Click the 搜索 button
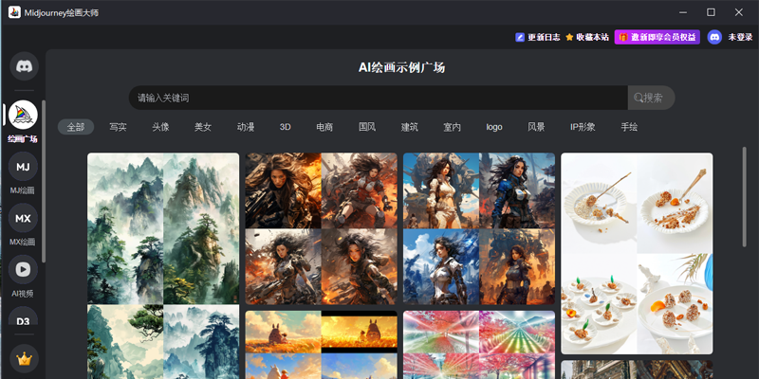The width and height of the screenshot is (759, 379). pos(651,98)
